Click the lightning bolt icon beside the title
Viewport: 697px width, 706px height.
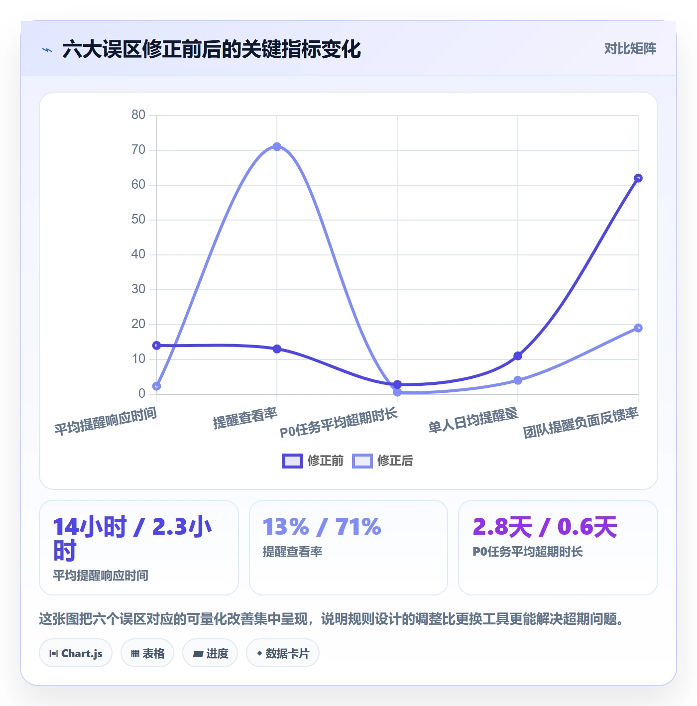click(x=47, y=50)
